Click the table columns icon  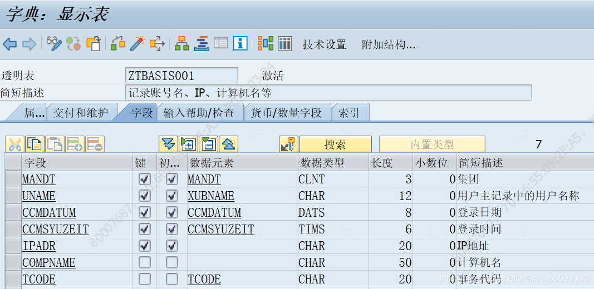tap(285, 43)
